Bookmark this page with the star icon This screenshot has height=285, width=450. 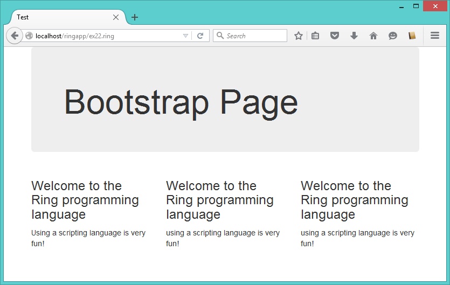(x=299, y=36)
